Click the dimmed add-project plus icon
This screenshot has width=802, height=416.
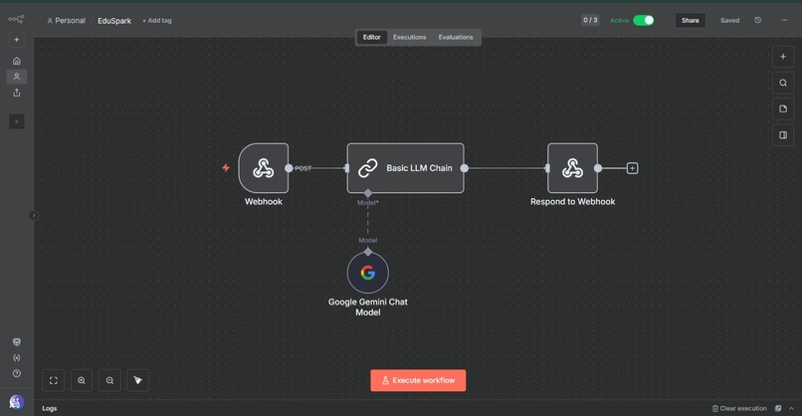tap(16, 121)
